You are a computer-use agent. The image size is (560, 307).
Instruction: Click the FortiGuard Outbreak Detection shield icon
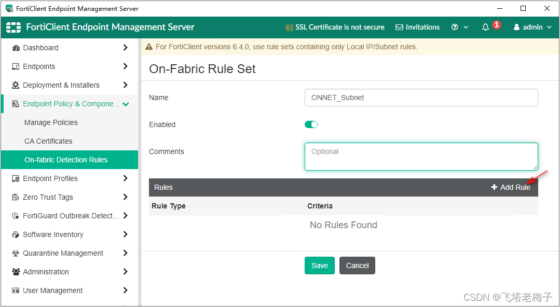16,216
